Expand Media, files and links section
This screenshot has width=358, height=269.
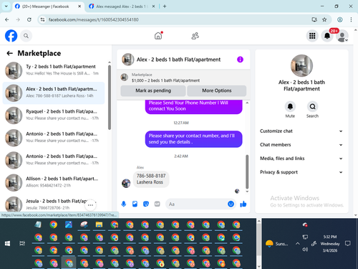pyautogui.click(x=301, y=159)
